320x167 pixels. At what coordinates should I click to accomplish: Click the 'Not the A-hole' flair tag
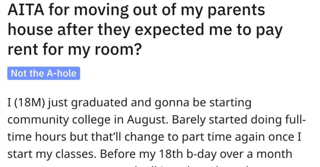pos(44,73)
